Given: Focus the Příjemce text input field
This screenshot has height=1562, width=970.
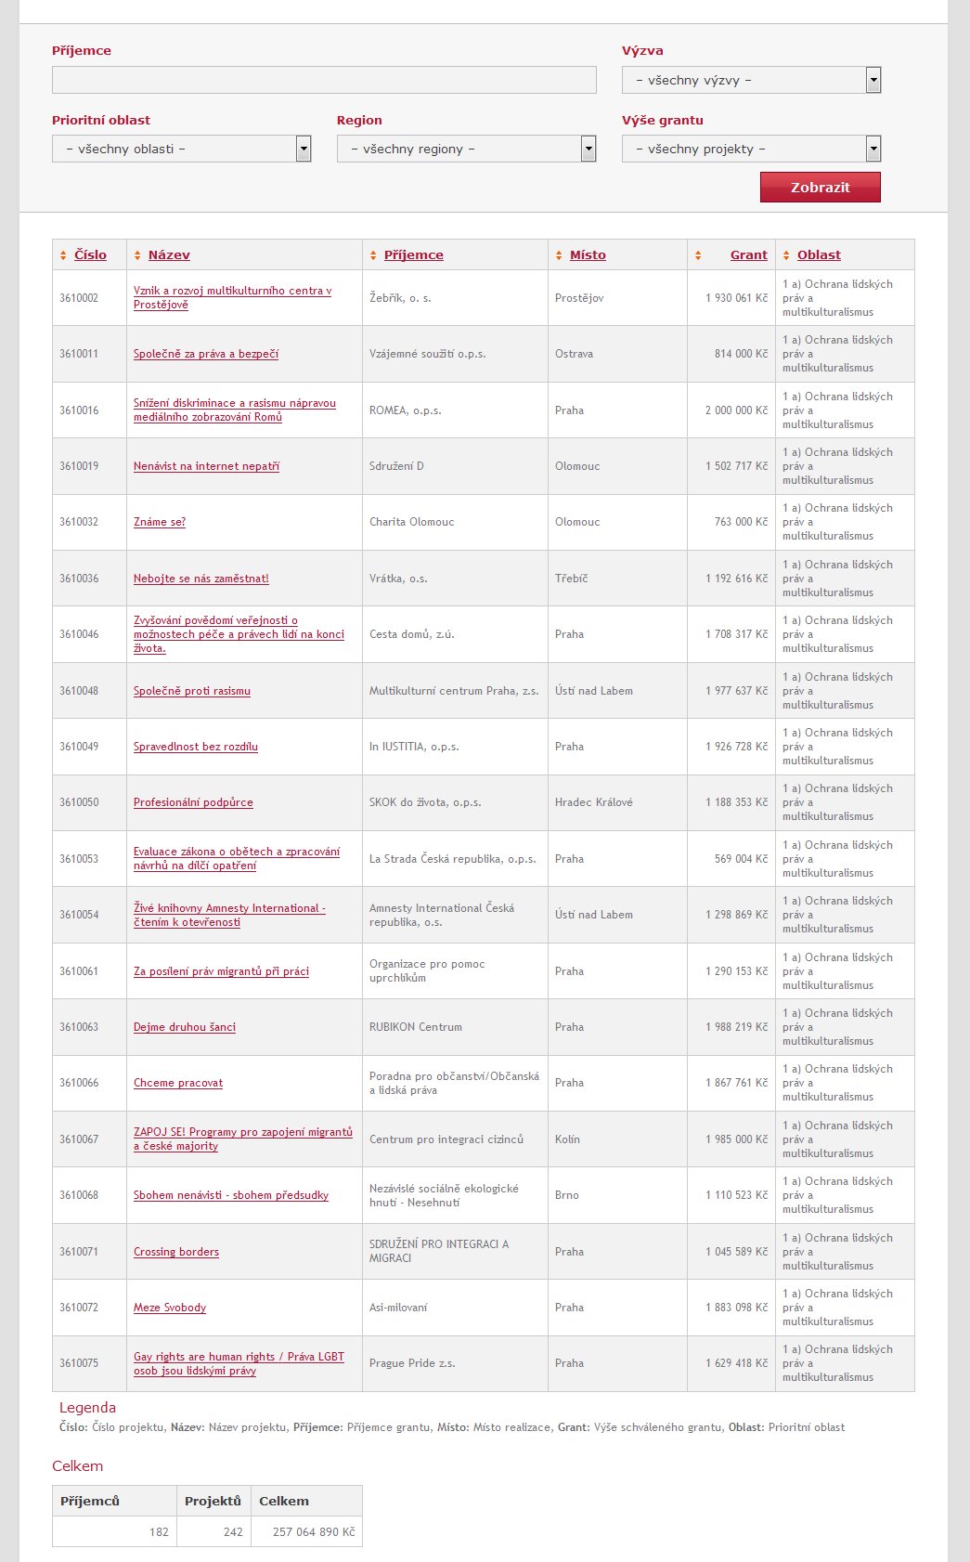Looking at the screenshot, I should [324, 80].
